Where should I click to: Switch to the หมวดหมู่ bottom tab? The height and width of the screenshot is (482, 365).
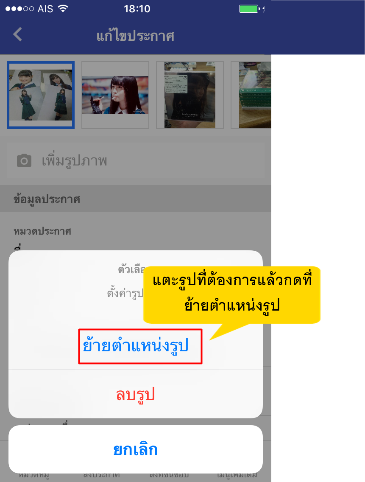pos(34,476)
